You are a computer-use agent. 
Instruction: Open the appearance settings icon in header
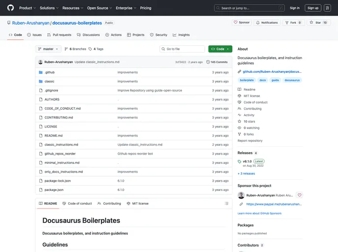(327, 8)
